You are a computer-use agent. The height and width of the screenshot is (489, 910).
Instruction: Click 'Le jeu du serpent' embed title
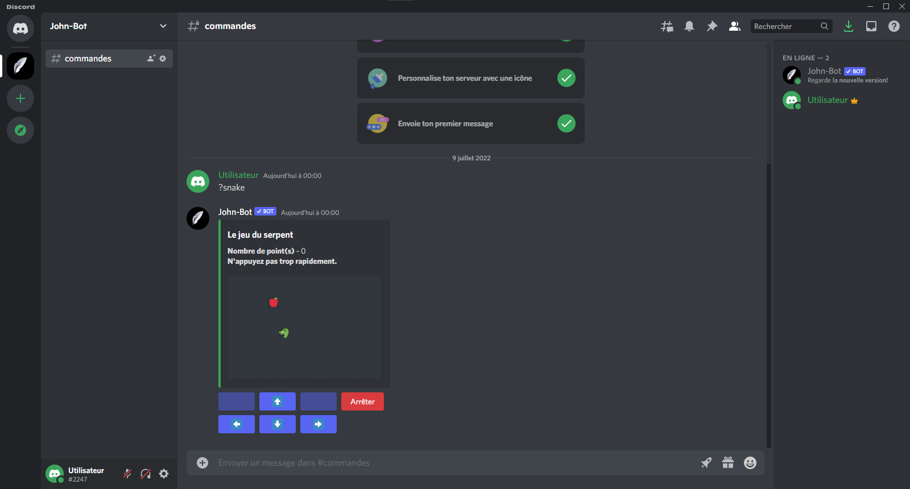pyautogui.click(x=260, y=235)
